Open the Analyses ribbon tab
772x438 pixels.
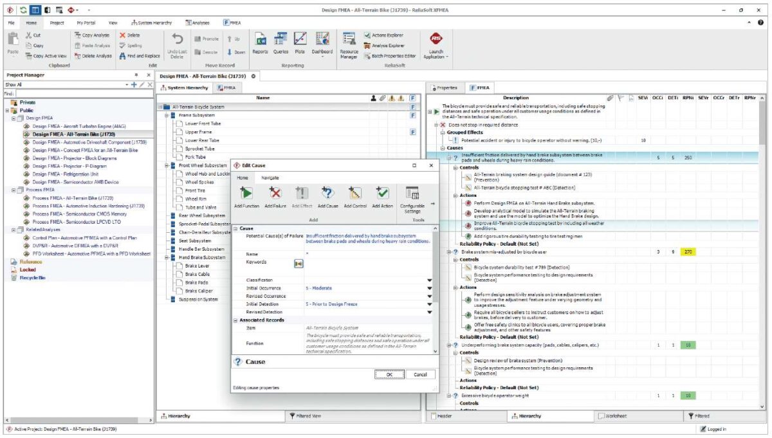pyautogui.click(x=197, y=23)
